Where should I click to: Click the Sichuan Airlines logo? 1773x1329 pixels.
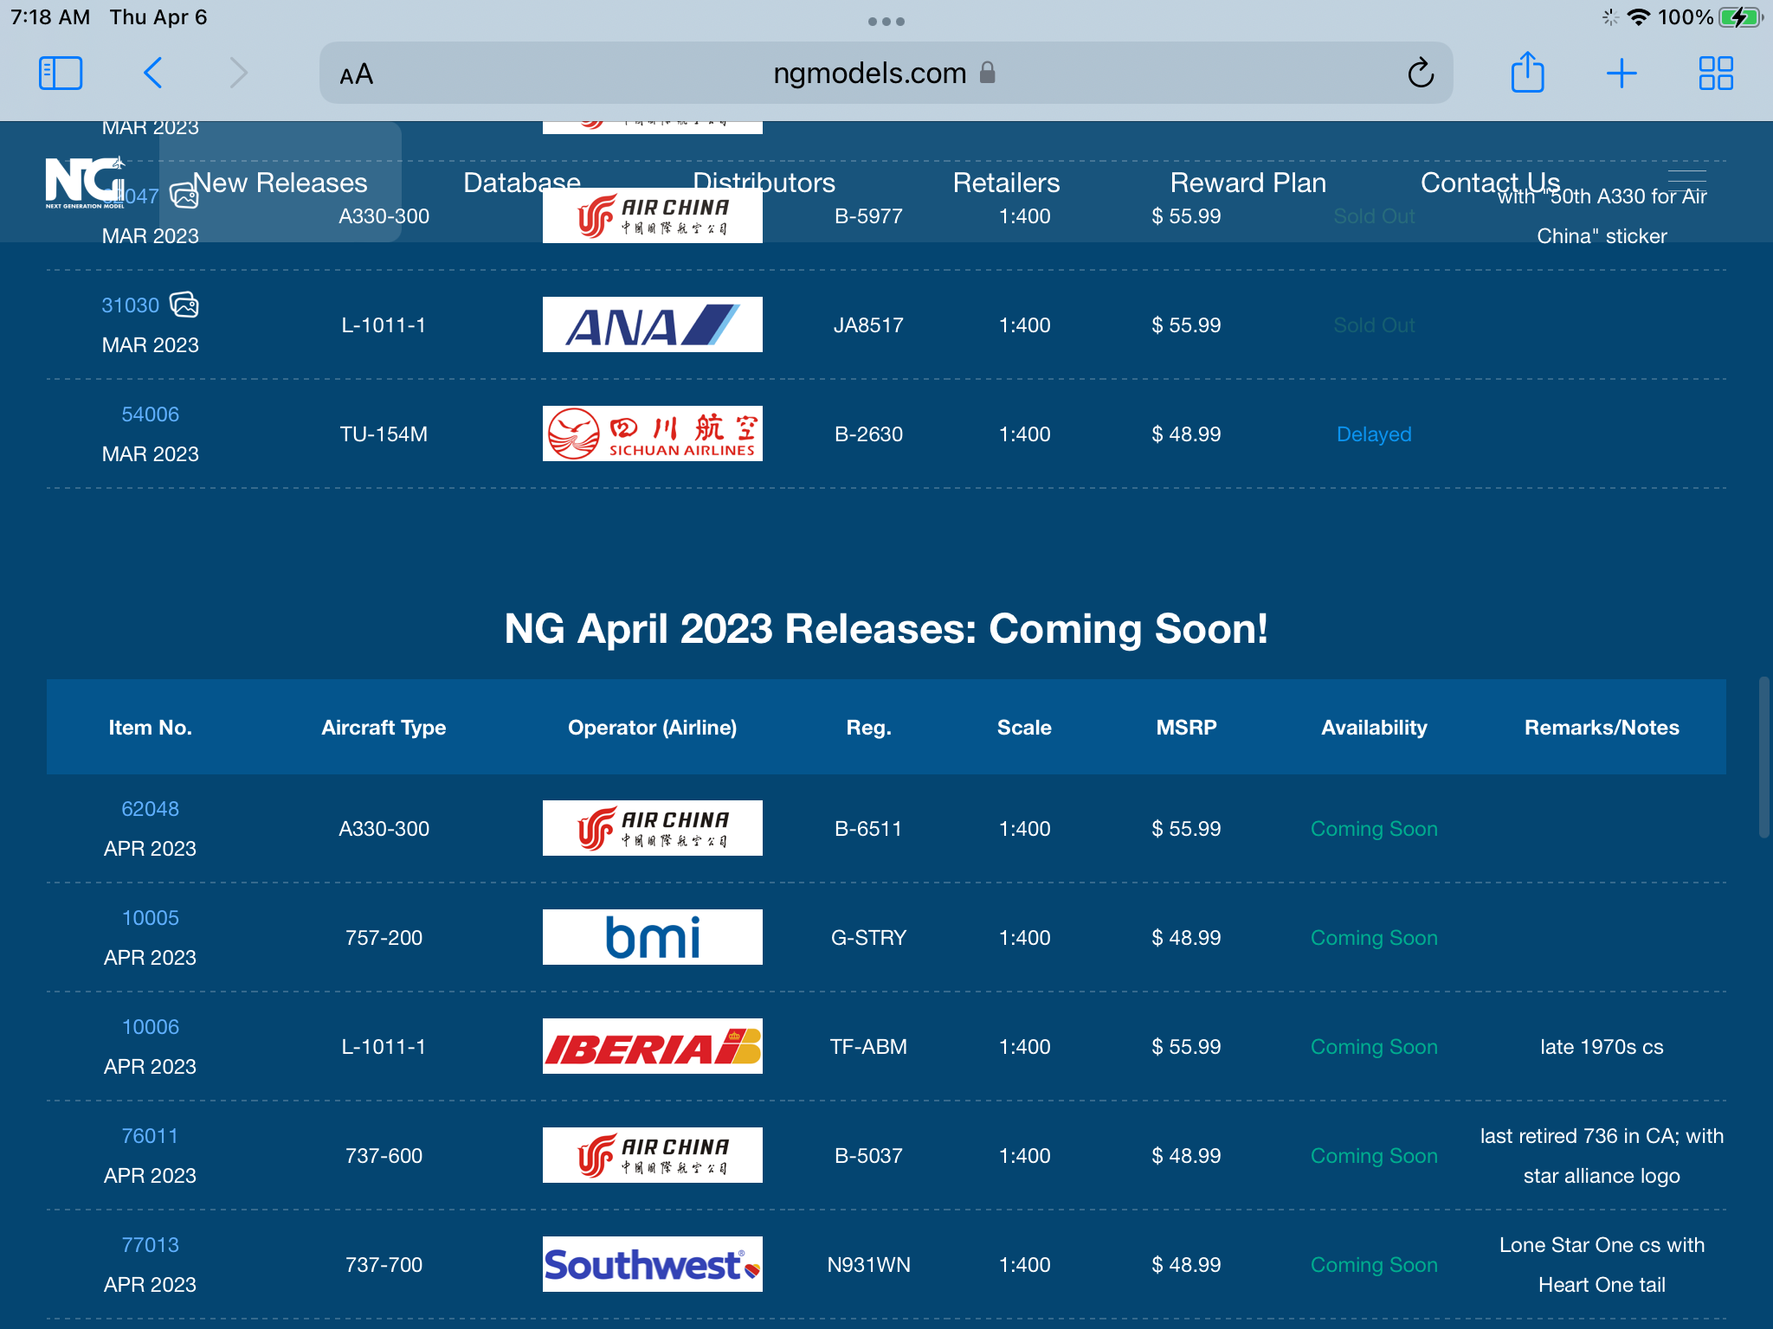tap(653, 433)
